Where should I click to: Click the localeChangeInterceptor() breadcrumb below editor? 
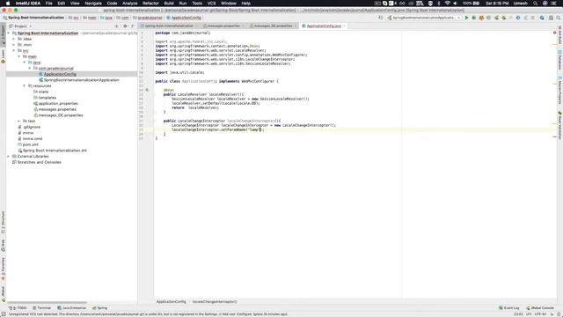coord(215,302)
